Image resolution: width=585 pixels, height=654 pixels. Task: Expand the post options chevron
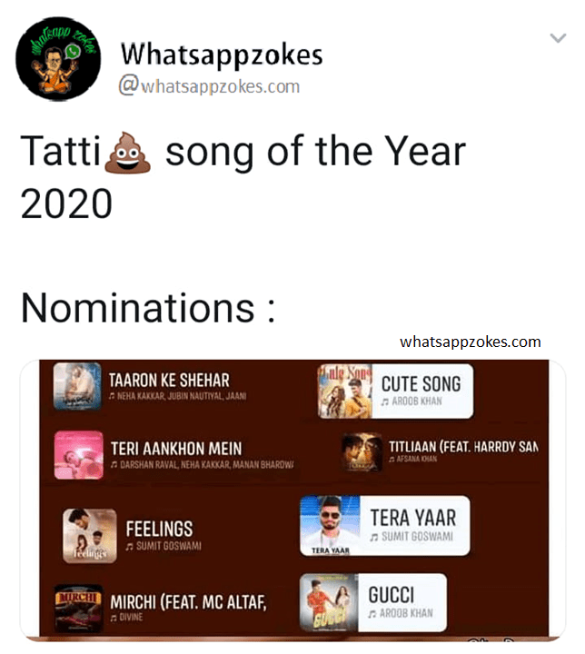(558, 37)
